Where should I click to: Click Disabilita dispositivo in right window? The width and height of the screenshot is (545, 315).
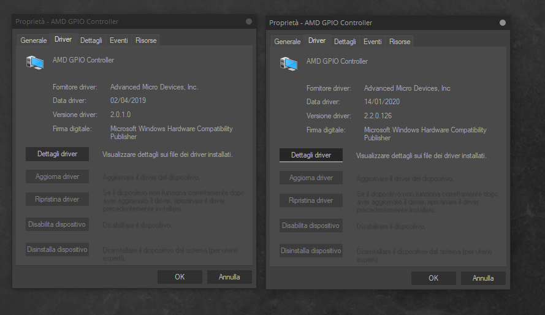click(311, 226)
